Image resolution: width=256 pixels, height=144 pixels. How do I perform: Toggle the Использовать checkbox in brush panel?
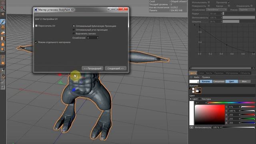click(209, 2)
